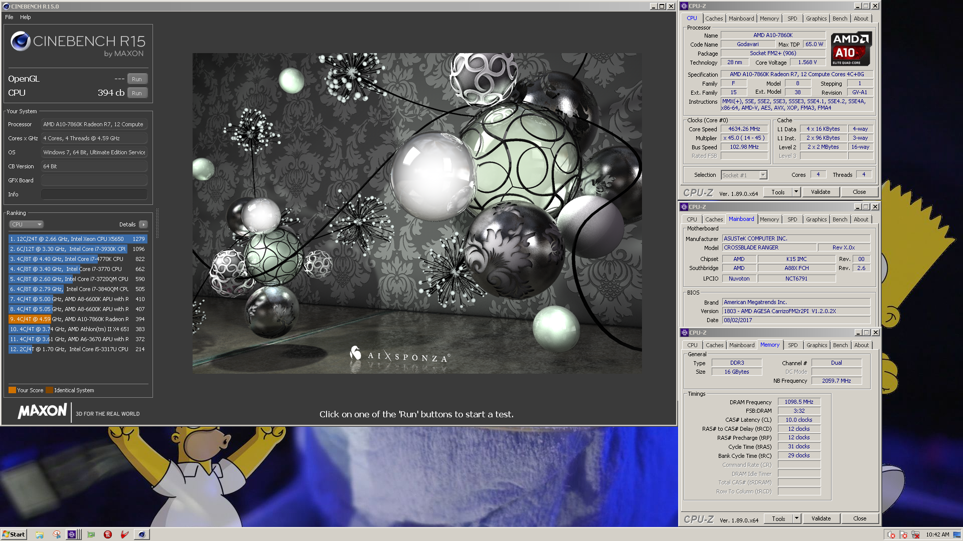Click CPU-Z title icon in middle window

684,206
